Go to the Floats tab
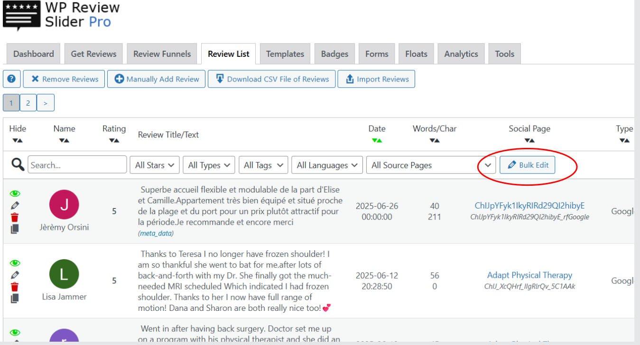Image resolution: width=640 pixels, height=345 pixels. point(417,54)
